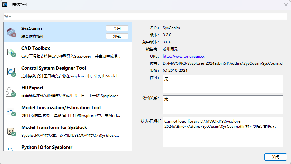Click the HILExport puzzle-piece icon
The width and height of the screenshot is (291, 164).
tap(11, 92)
